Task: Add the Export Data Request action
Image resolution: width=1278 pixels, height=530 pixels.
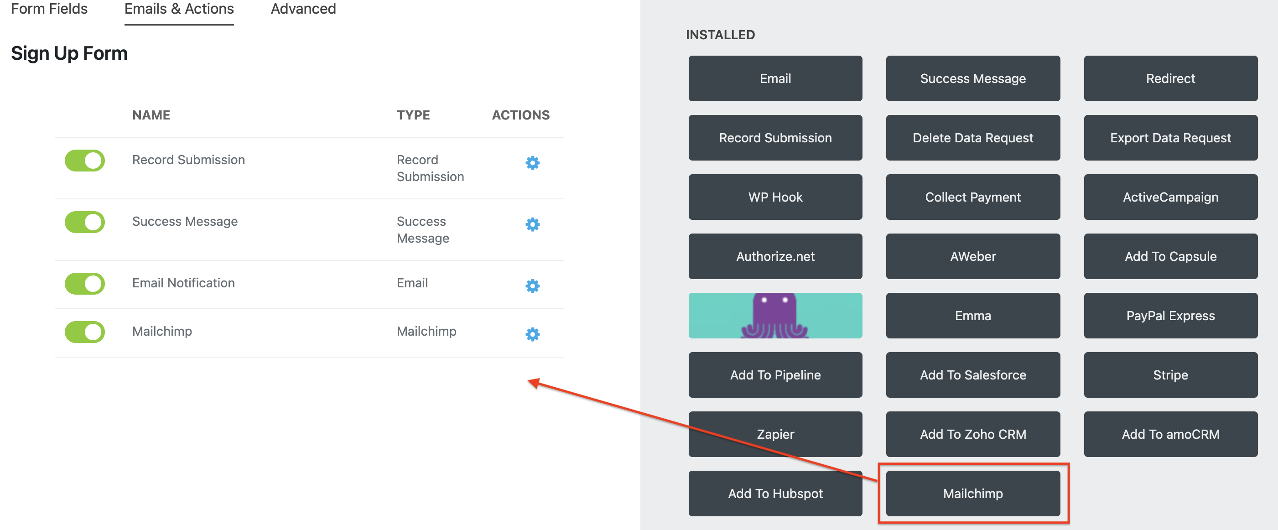Action: click(1170, 137)
